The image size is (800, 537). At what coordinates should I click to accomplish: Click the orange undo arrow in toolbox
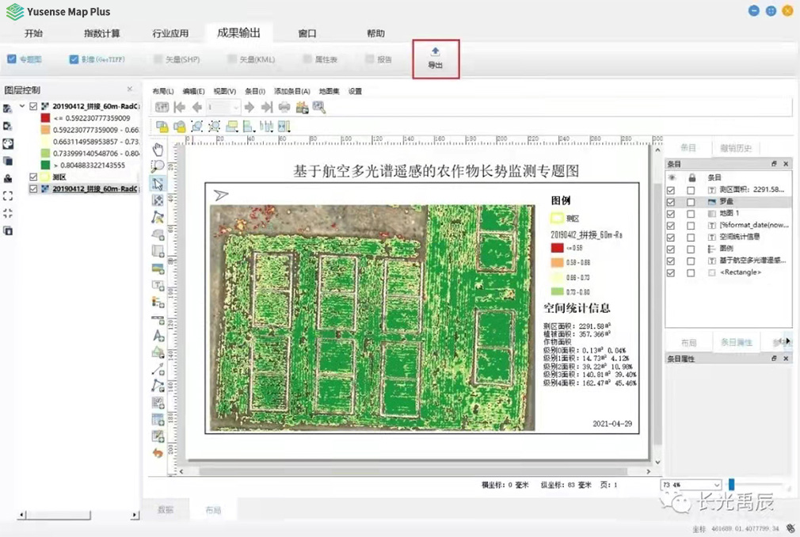coord(158,453)
